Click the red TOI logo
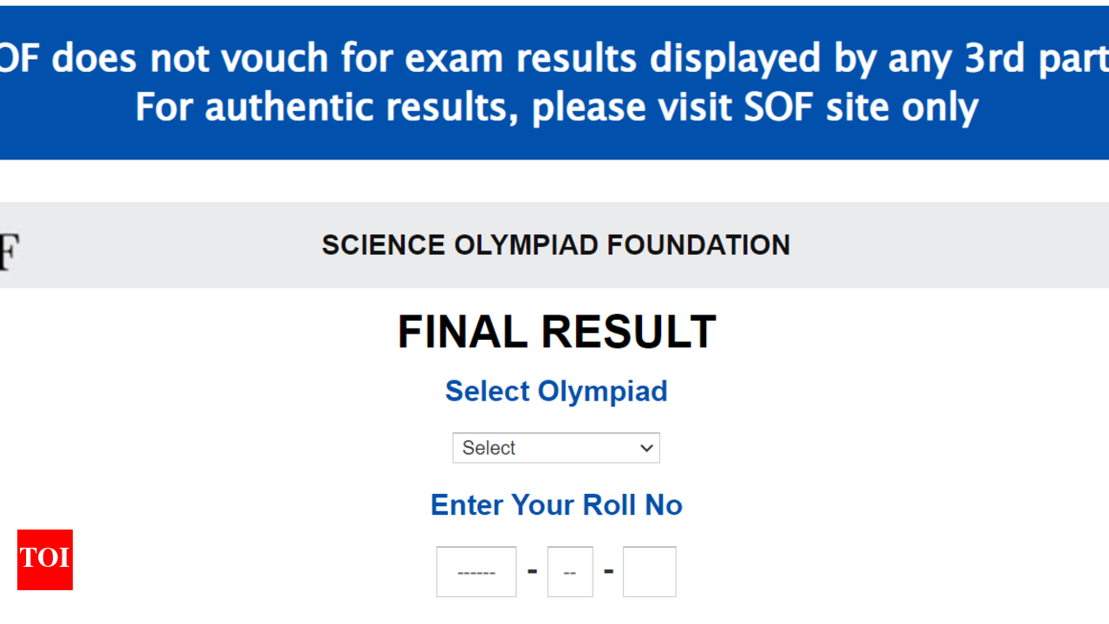 coord(45,560)
